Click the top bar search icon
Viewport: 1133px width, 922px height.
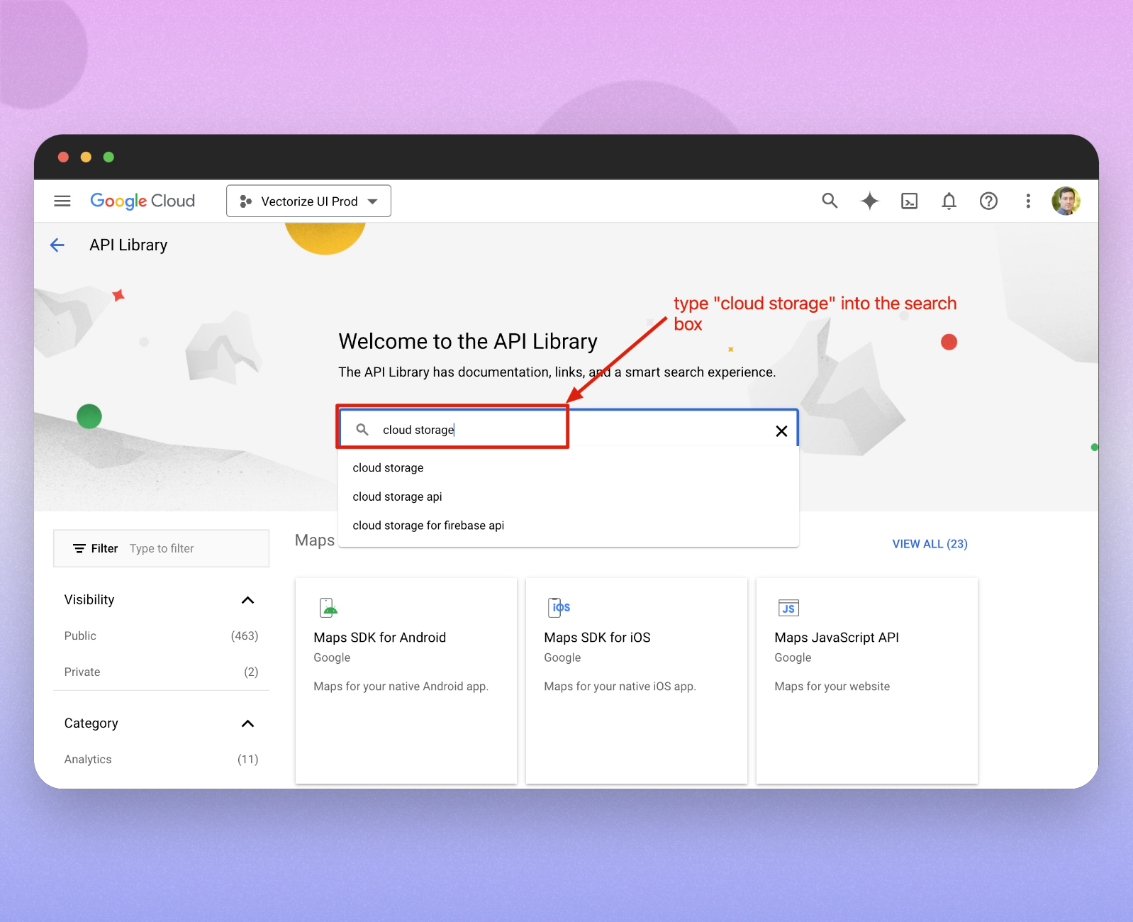(x=830, y=201)
